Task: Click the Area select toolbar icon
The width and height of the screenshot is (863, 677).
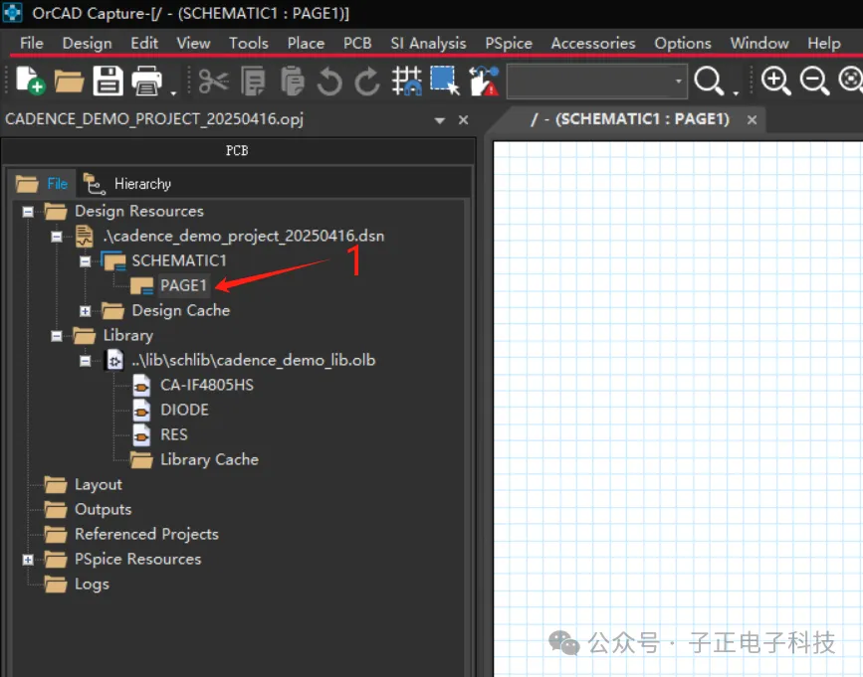Action: click(445, 81)
